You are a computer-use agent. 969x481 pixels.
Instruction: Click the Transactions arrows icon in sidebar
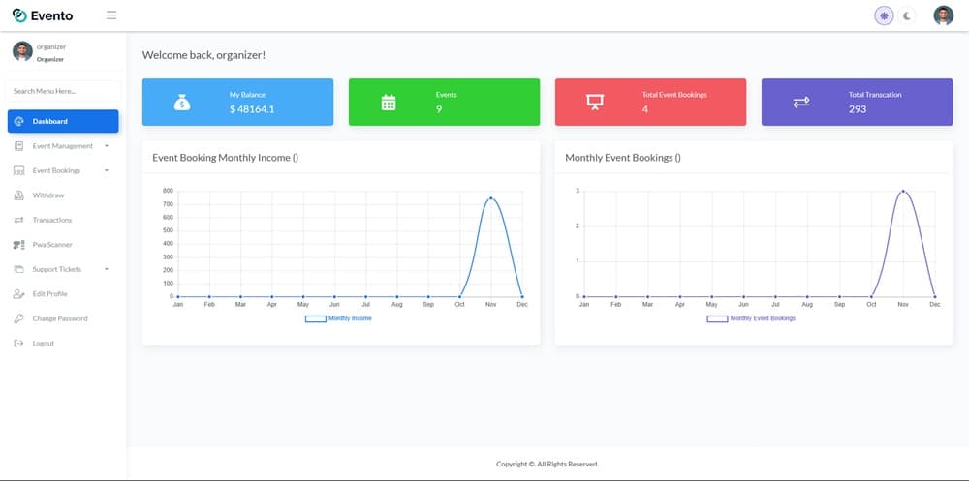coord(19,220)
